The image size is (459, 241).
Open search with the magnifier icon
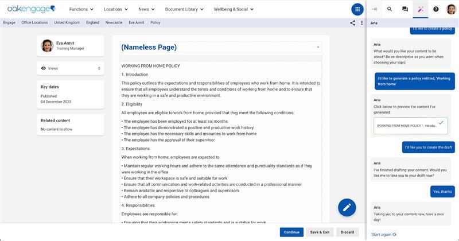[x=390, y=9]
